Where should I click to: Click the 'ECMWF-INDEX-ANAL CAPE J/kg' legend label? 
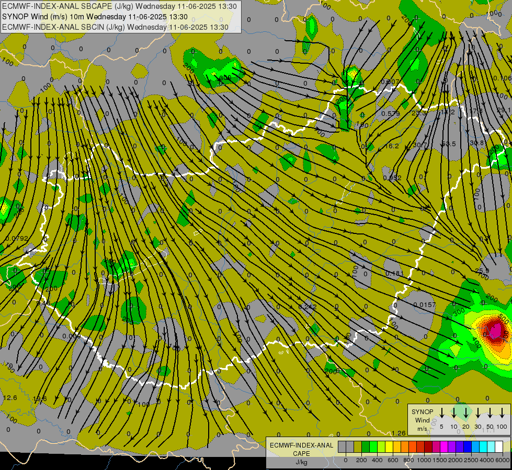301,453
